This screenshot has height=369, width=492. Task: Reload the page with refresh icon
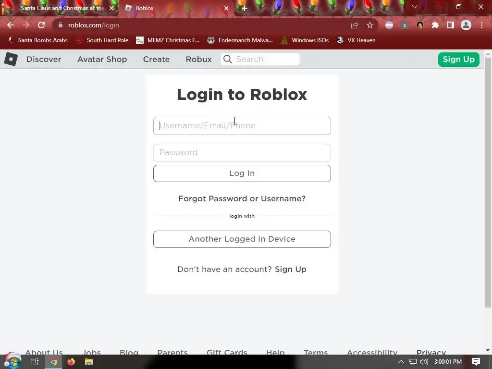41,25
